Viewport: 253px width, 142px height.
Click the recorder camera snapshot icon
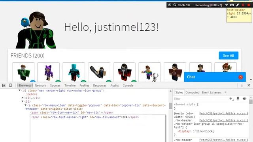(x=232, y=5)
